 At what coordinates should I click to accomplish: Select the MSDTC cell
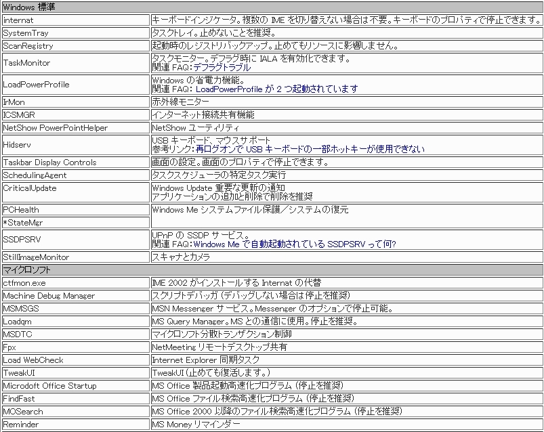pyautogui.click(x=76, y=334)
